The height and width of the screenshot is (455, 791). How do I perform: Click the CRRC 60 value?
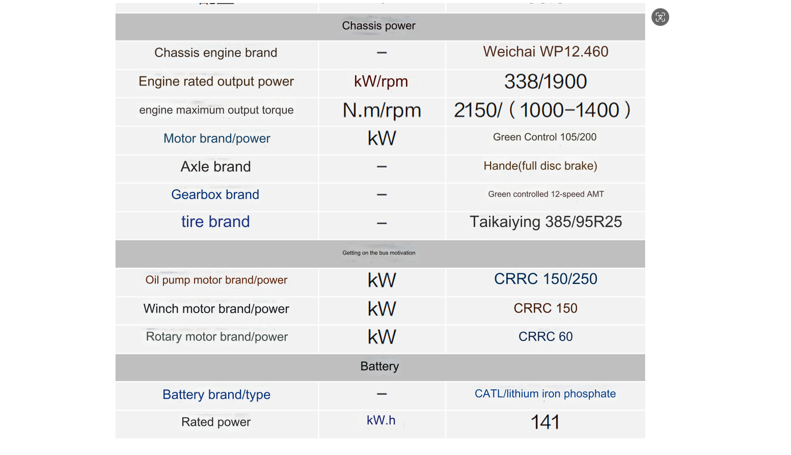coord(545,337)
